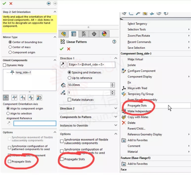Select Component origin radio

click(10, 52)
